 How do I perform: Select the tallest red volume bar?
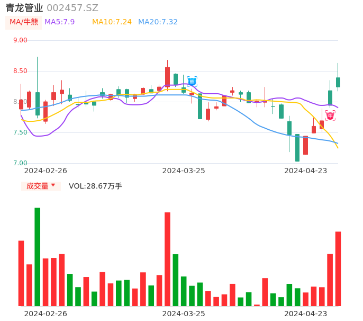pyautogui.click(x=167, y=259)
